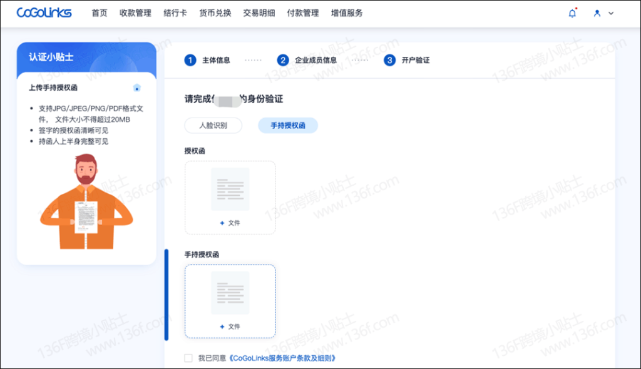
Task: Select step 1 主体信息
Action: (207, 60)
